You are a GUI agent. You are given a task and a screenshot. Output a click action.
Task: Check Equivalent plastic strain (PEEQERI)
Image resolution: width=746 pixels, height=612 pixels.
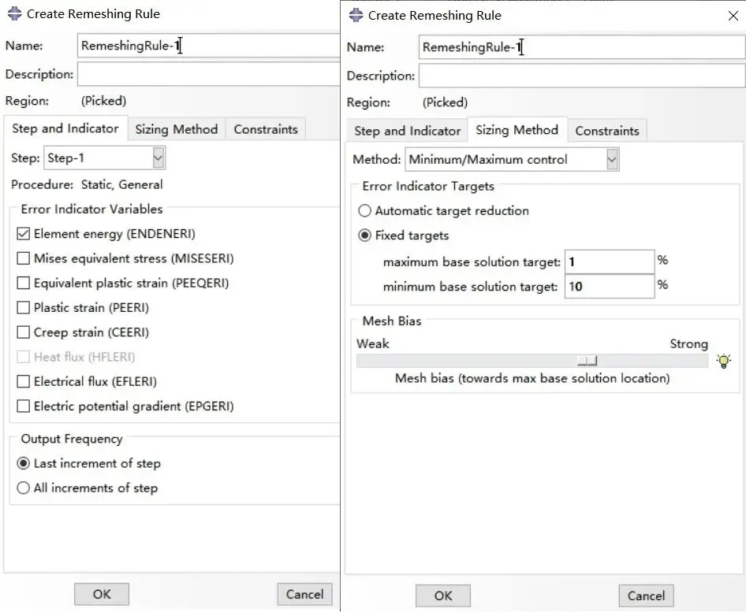(x=23, y=284)
